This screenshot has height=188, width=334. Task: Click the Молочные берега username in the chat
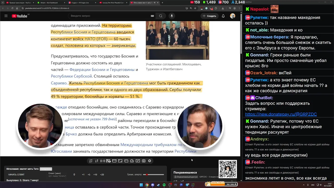click(x=270, y=37)
